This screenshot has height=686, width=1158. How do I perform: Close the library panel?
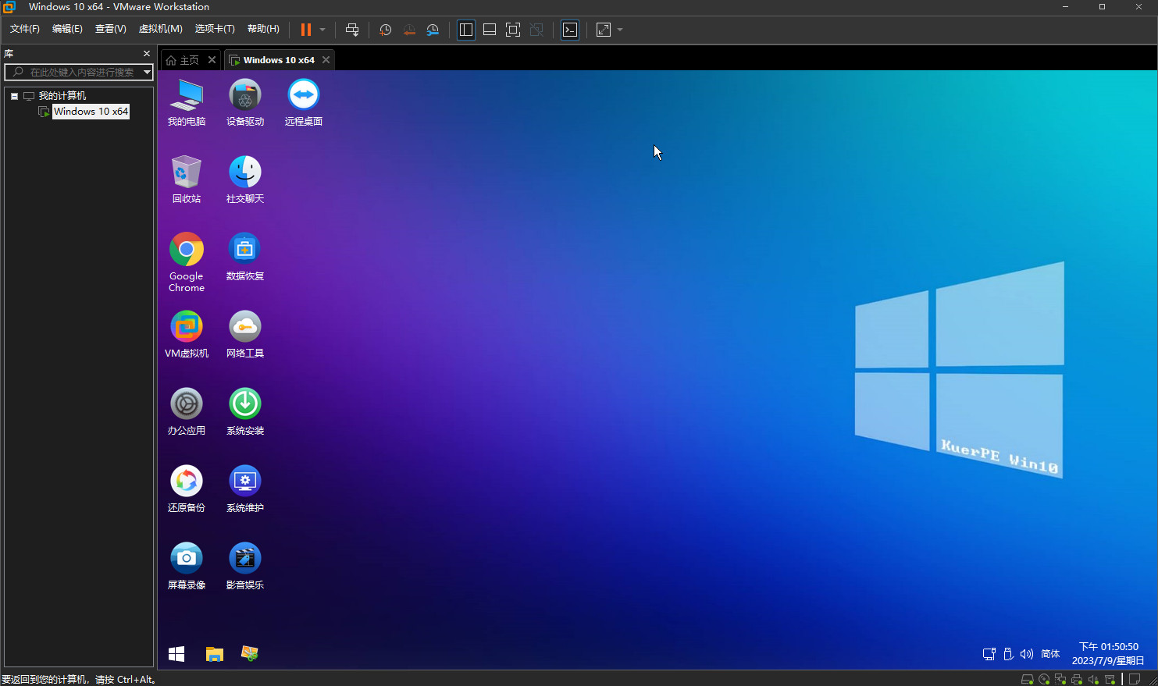click(146, 54)
